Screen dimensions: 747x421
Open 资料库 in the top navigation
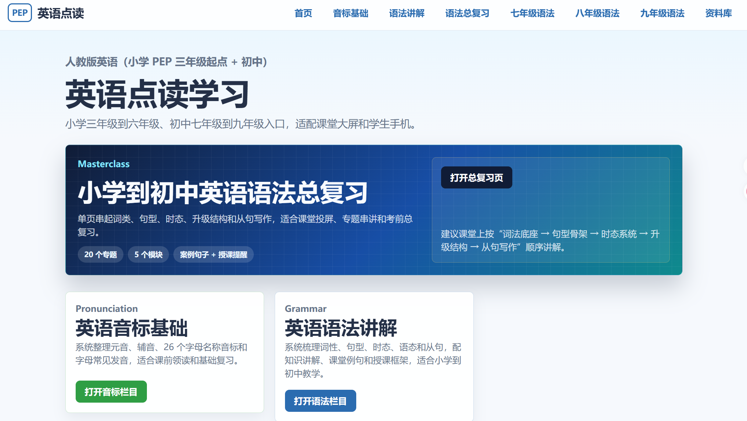click(x=719, y=13)
